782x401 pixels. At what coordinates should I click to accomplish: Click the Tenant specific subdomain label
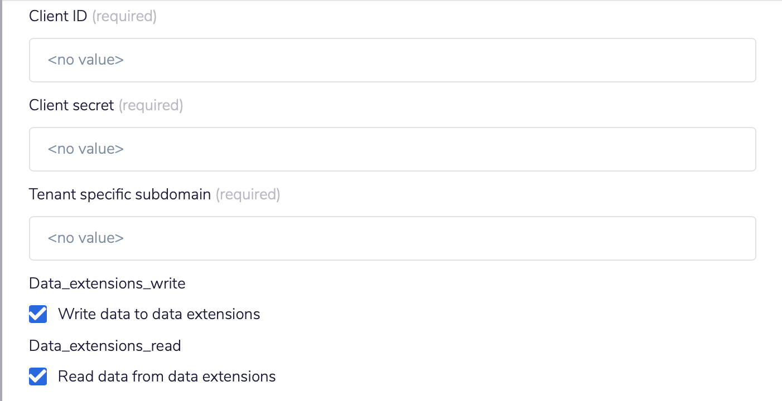point(120,194)
